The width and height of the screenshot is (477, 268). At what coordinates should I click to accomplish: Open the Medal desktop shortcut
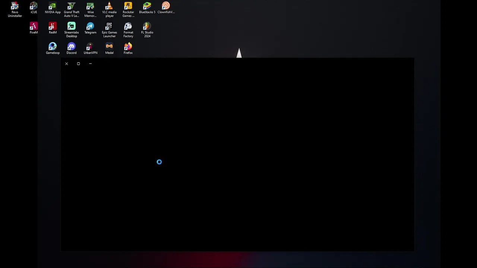tap(109, 48)
